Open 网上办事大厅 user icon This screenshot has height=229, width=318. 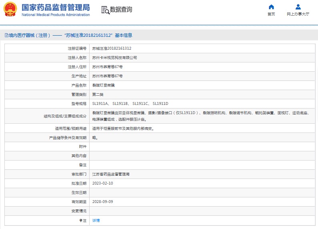tap(298, 7)
